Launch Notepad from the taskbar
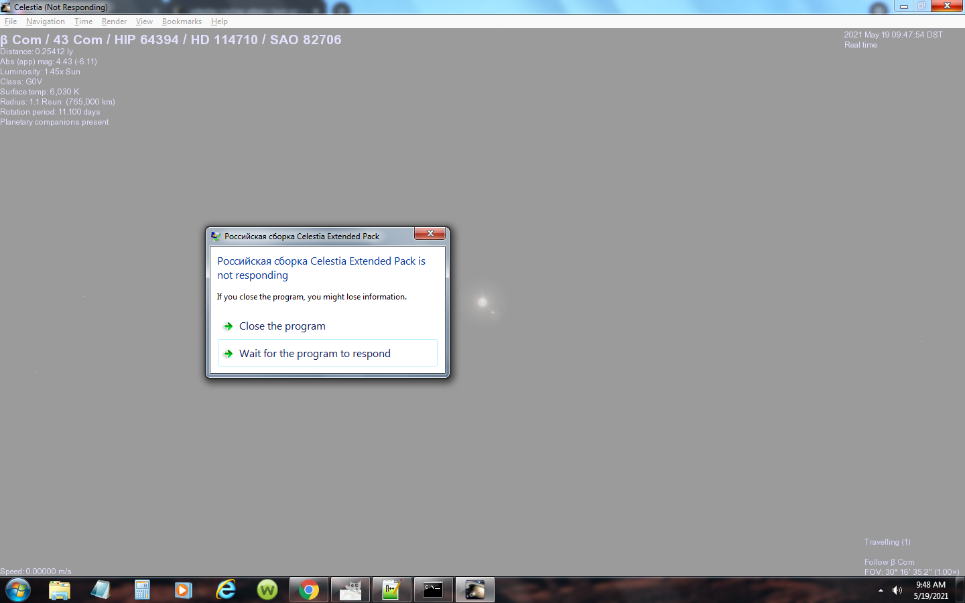This screenshot has height=603, width=965. (x=101, y=590)
